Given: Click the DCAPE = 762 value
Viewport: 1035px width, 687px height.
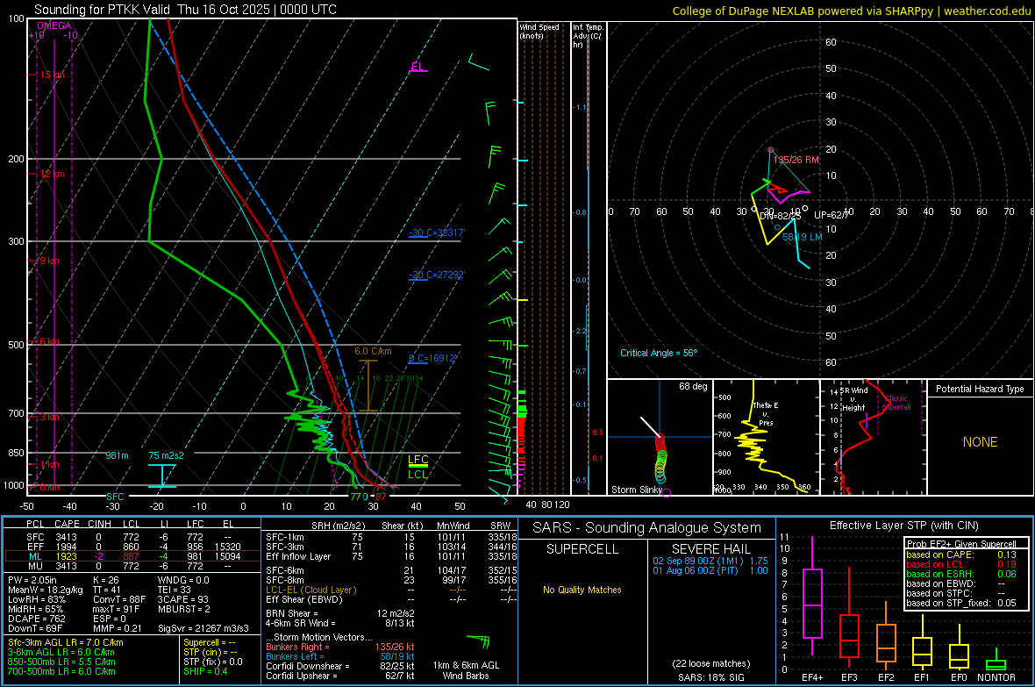Looking at the screenshot, I should [37, 619].
